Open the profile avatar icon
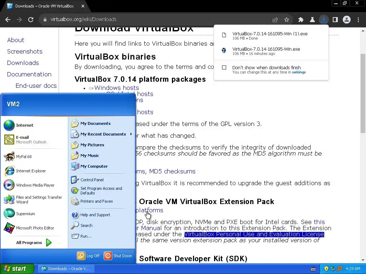The width and height of the screenshot is (366, 274). 347,20
